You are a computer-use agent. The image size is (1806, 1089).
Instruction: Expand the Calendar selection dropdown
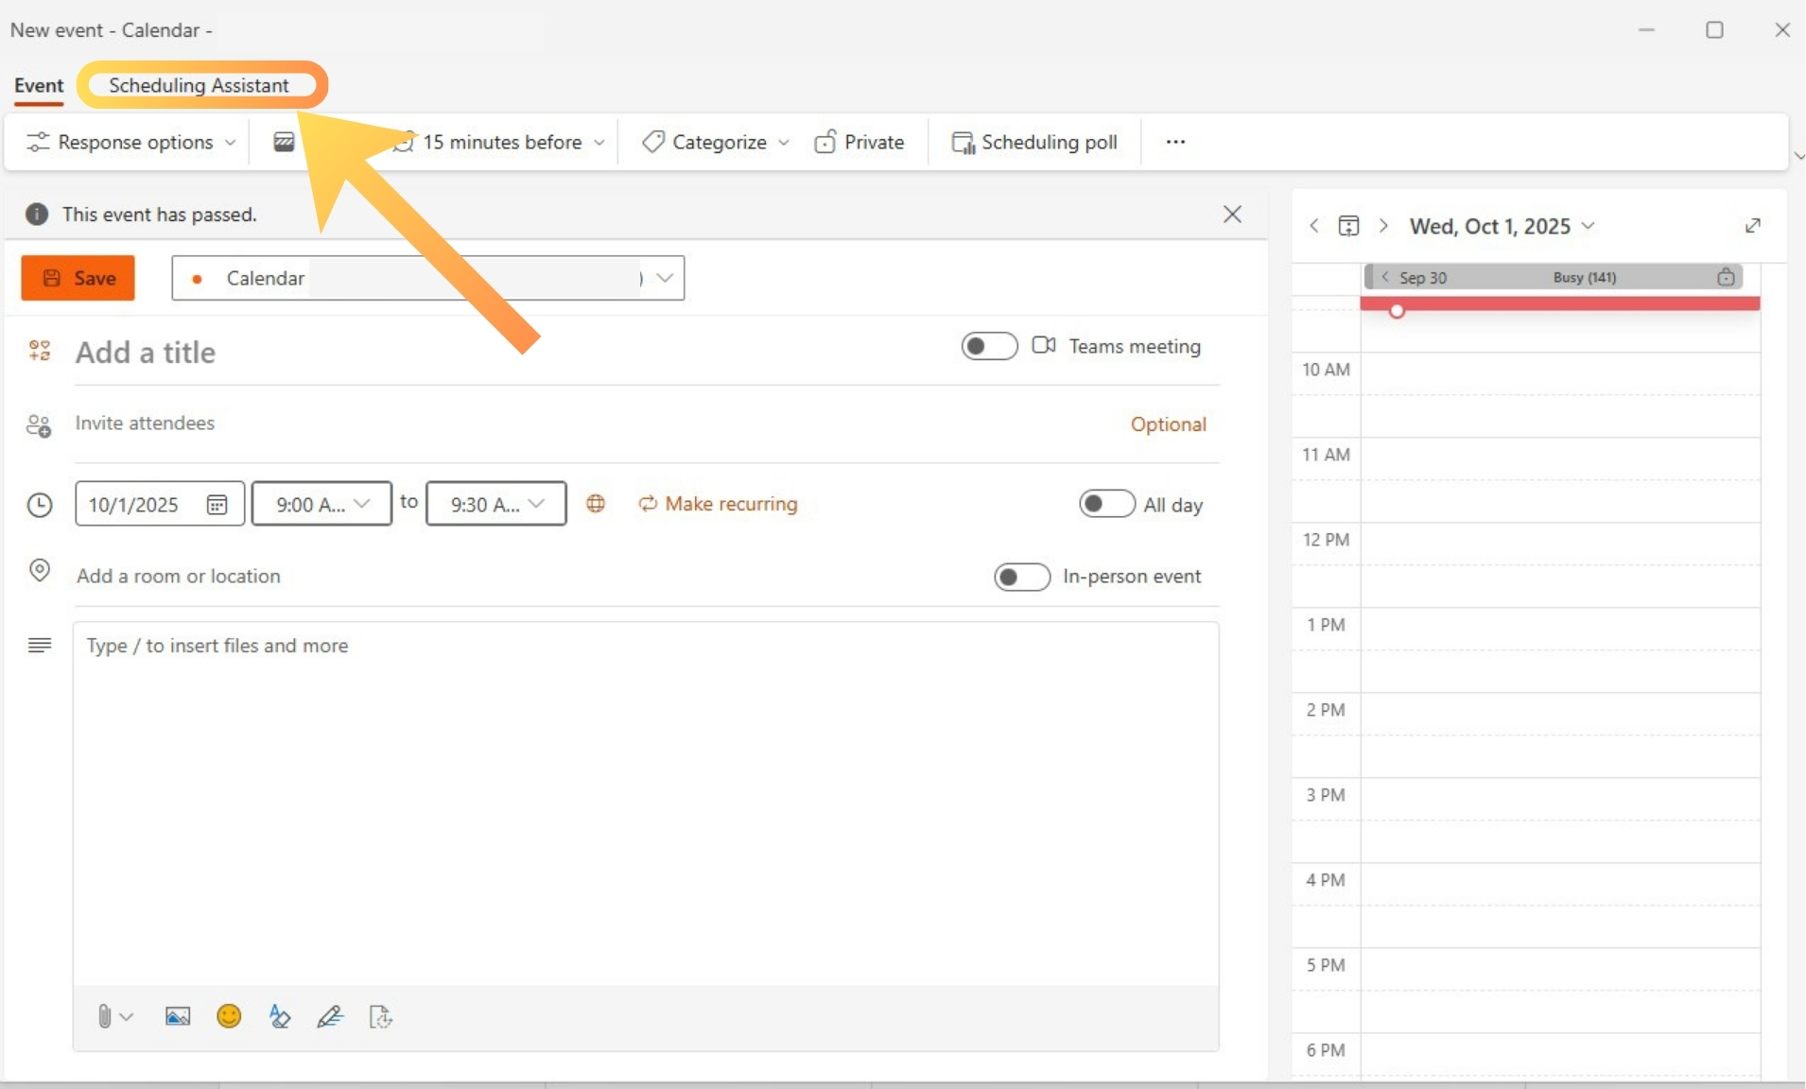665,278
